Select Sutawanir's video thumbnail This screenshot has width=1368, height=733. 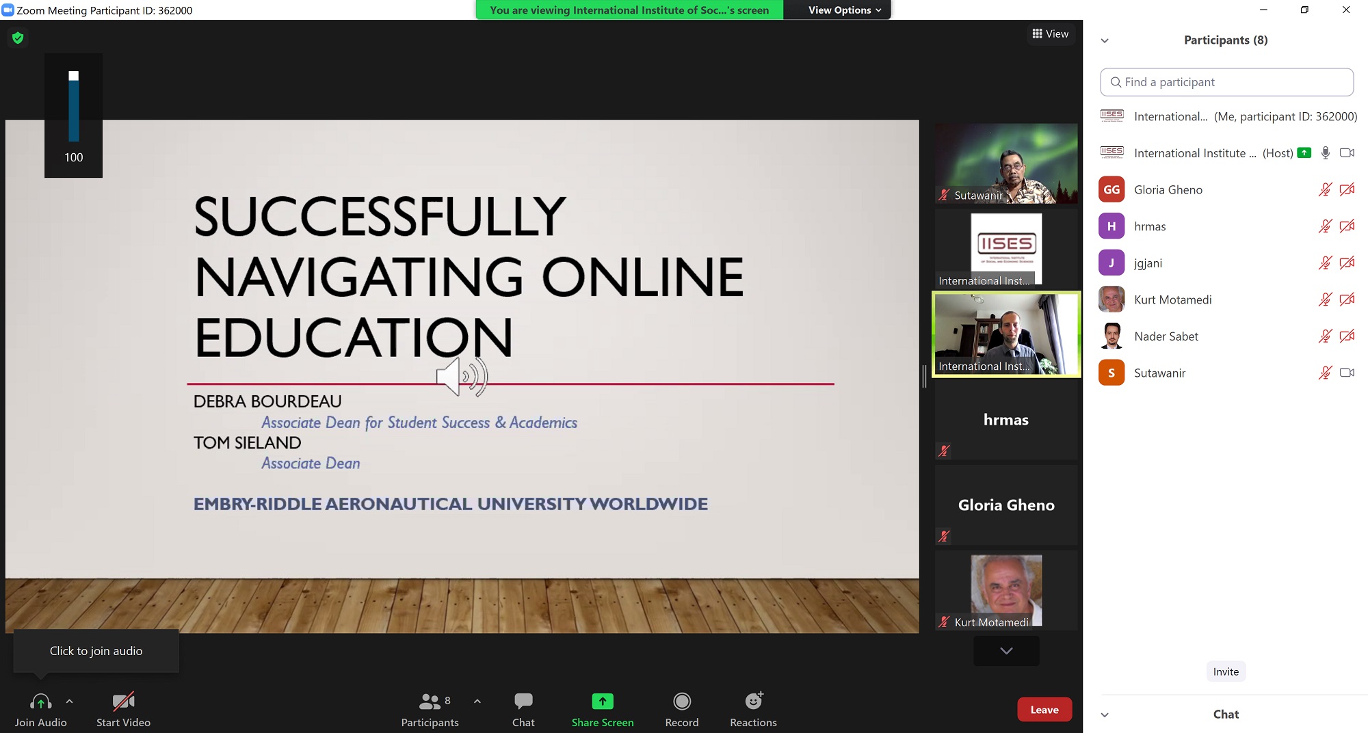1006,163
